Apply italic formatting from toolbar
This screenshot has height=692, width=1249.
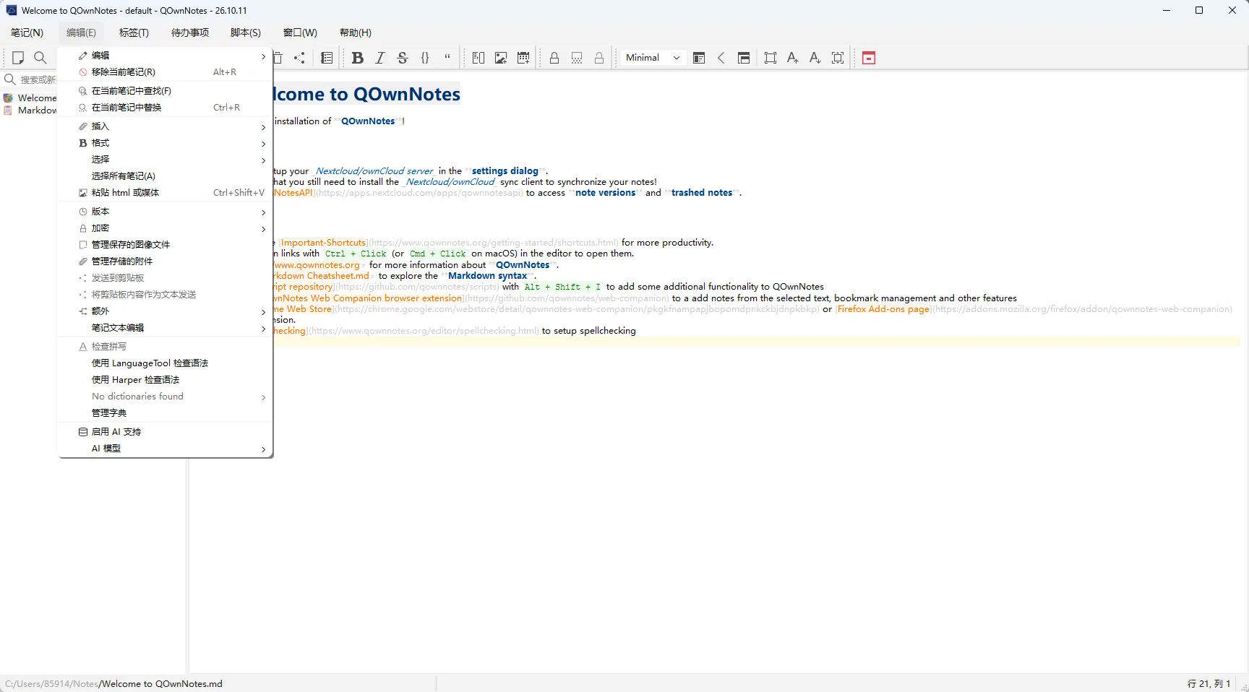pyautogui.click(x=380, y=58)
